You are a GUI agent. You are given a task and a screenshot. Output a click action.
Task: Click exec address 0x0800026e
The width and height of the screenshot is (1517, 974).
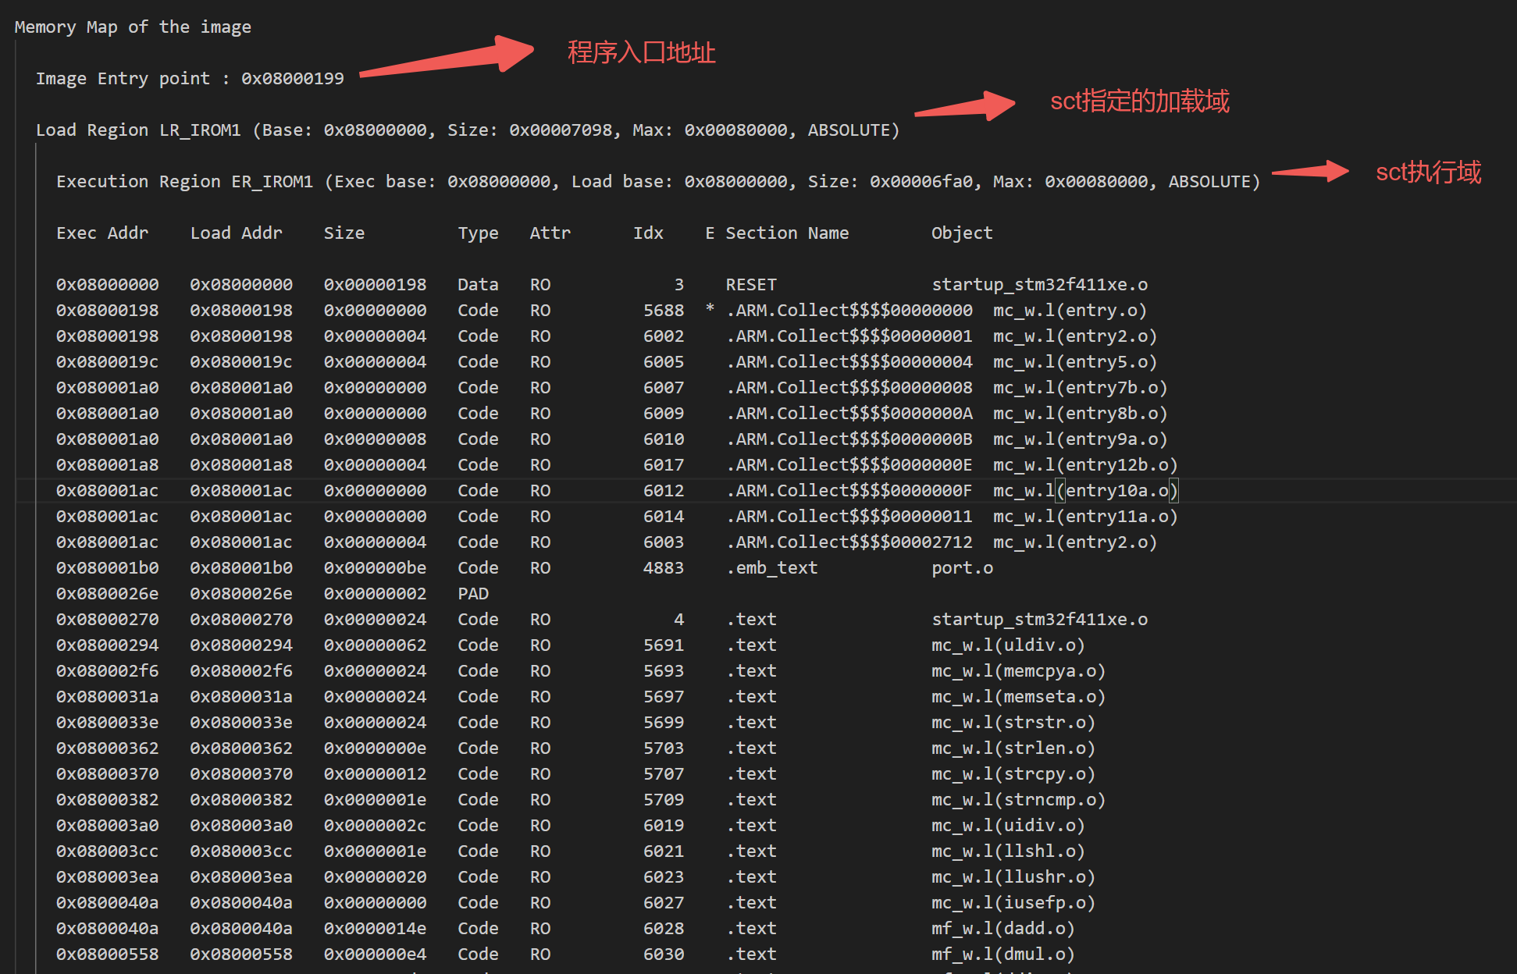tap(108, 594)
